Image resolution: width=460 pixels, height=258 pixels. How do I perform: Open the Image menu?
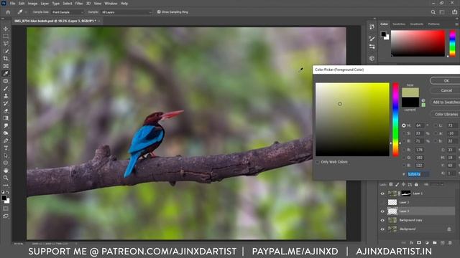(32, 4)
